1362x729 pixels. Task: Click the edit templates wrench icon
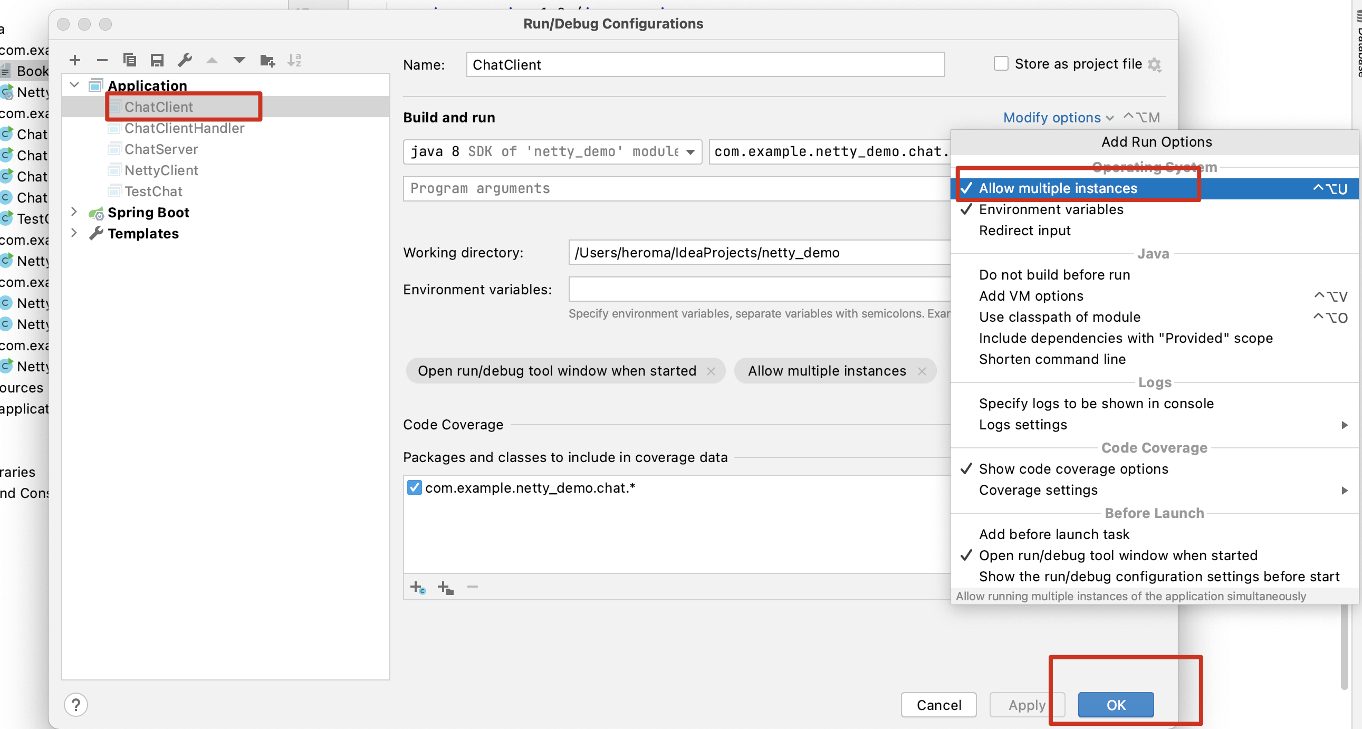click(185, 60)
